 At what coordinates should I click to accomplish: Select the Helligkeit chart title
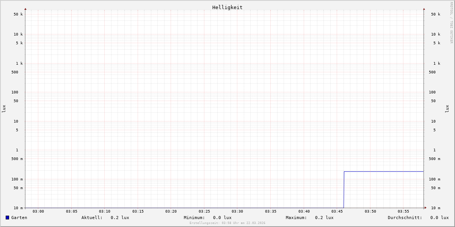(x=227, y=7)
